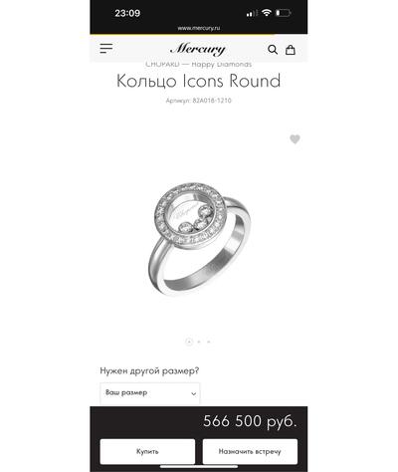Open the shopping bag cart
398x472 pixels.
coord(291,50)
